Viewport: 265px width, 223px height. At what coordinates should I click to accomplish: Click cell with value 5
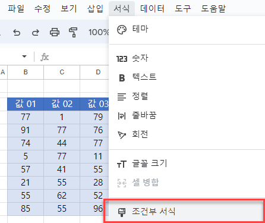click(x=26, y=156)
